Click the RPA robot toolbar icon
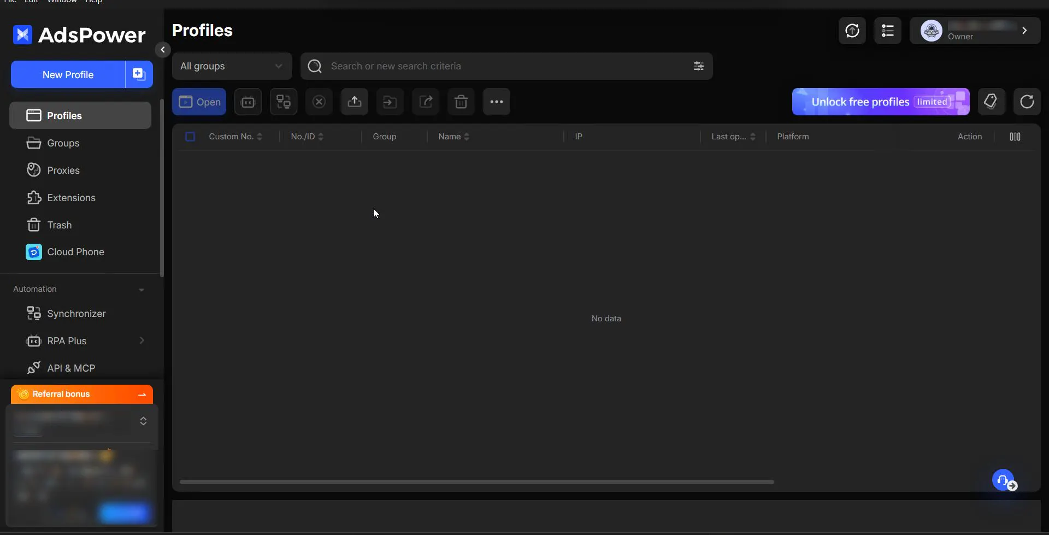 tap(248, 102)
